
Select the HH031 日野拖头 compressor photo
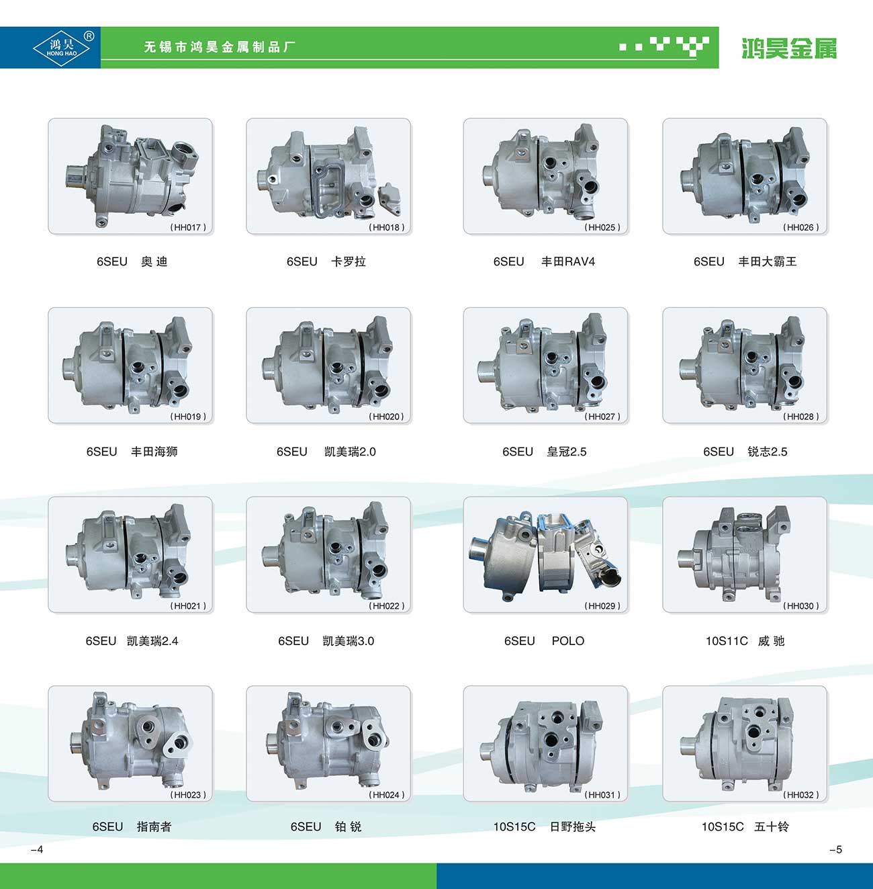[x=545, y=743]
